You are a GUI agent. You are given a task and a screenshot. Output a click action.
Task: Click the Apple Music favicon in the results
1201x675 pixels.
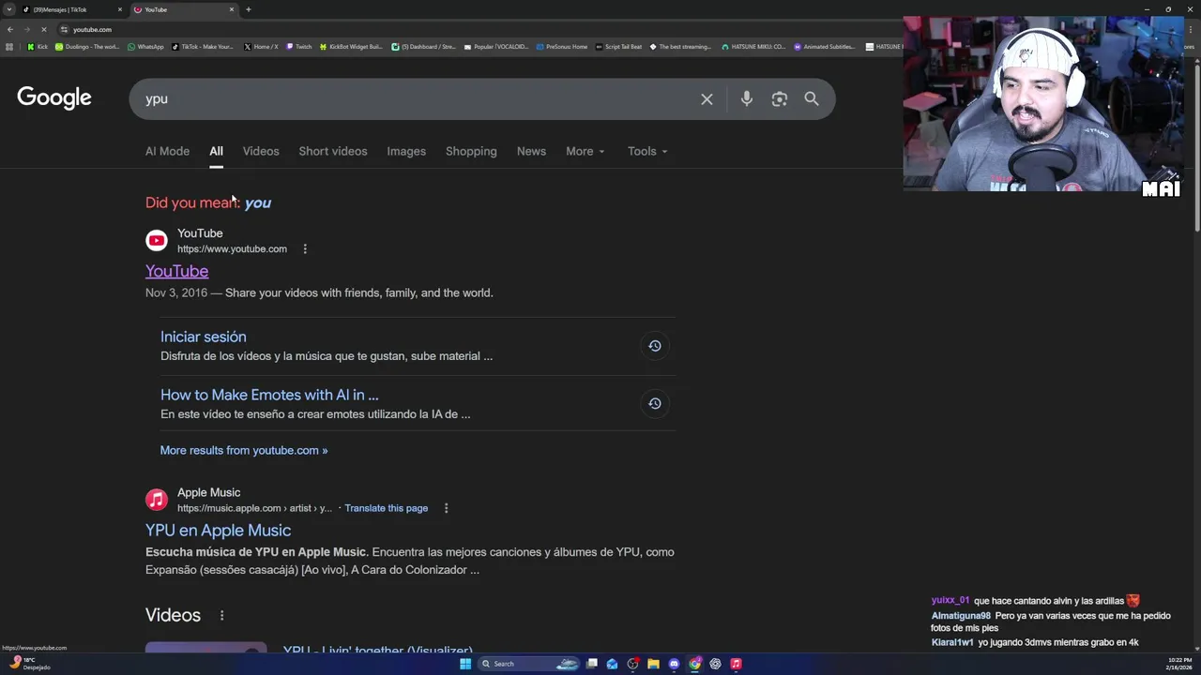tap(157, 500)
